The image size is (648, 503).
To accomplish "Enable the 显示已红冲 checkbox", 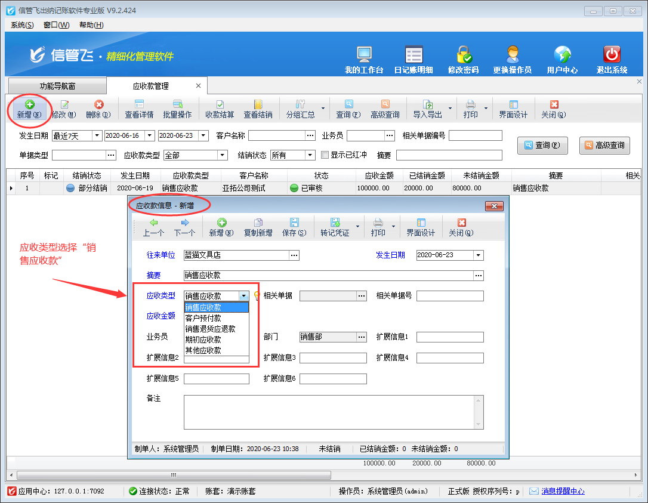I will (x=325, y=155).
